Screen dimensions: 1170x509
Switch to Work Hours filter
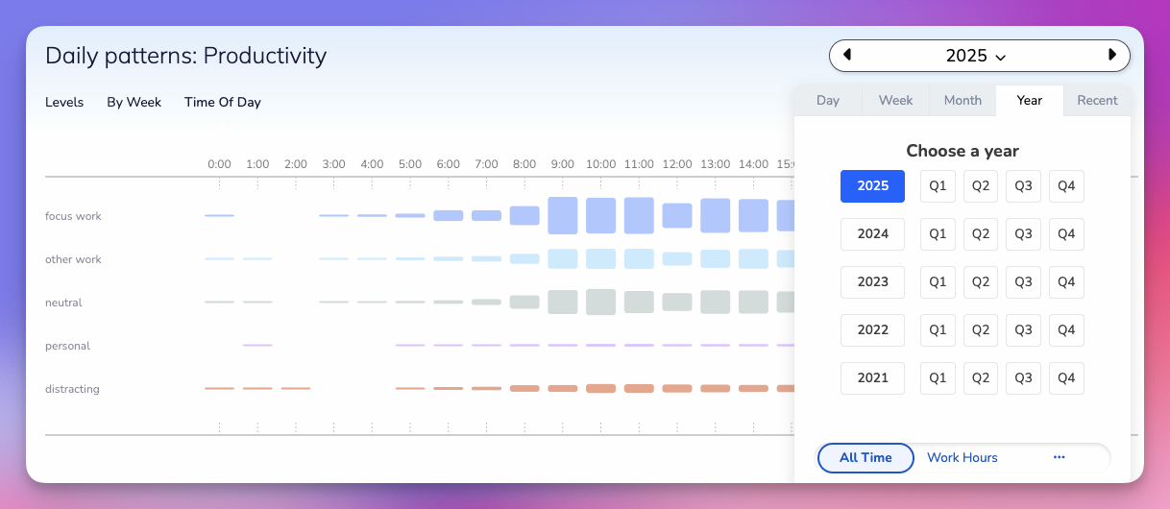tap(962, 458)
